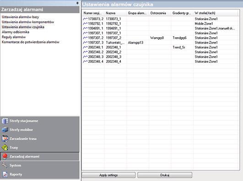Click the sensor graph icon for row 2002348, 1
This screenshot has height=181, width=243.
85,47
